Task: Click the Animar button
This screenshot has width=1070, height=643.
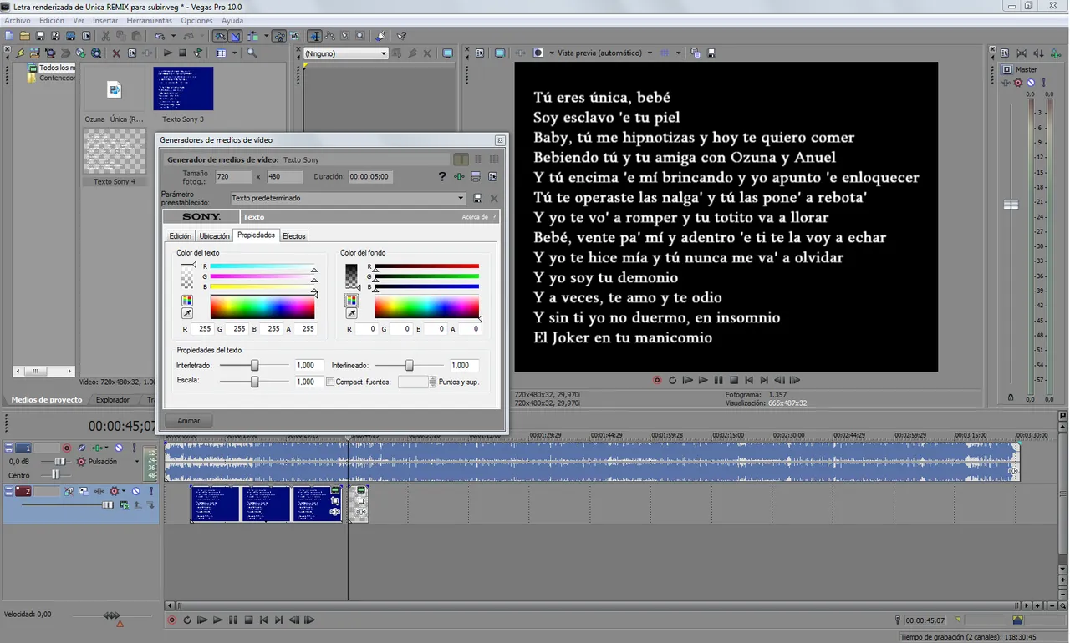Action: [x=189, y=421]
